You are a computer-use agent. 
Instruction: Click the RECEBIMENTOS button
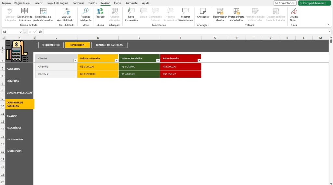click(51, 45)
